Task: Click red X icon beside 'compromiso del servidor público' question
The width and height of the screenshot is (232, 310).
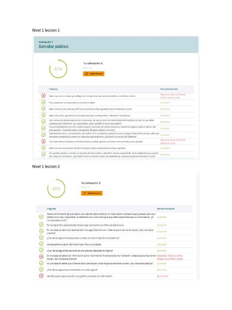Action: point(43,96)
